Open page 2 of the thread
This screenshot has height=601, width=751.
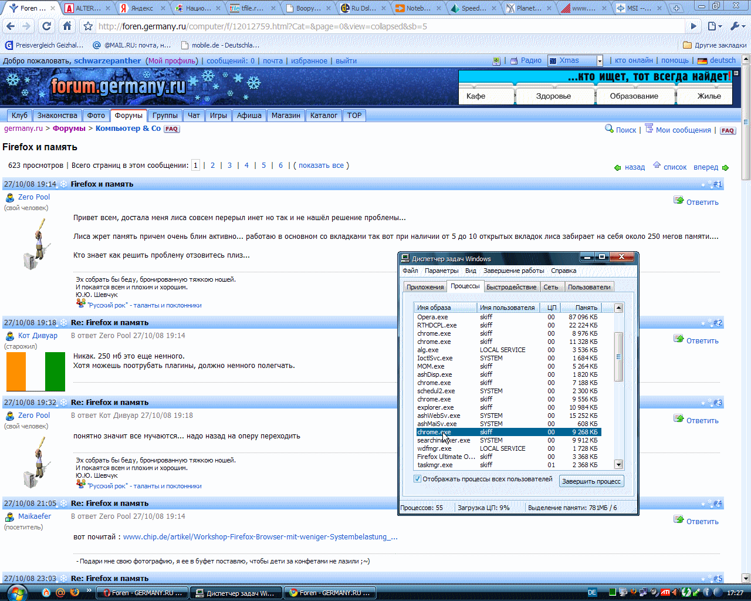[212, 166]
